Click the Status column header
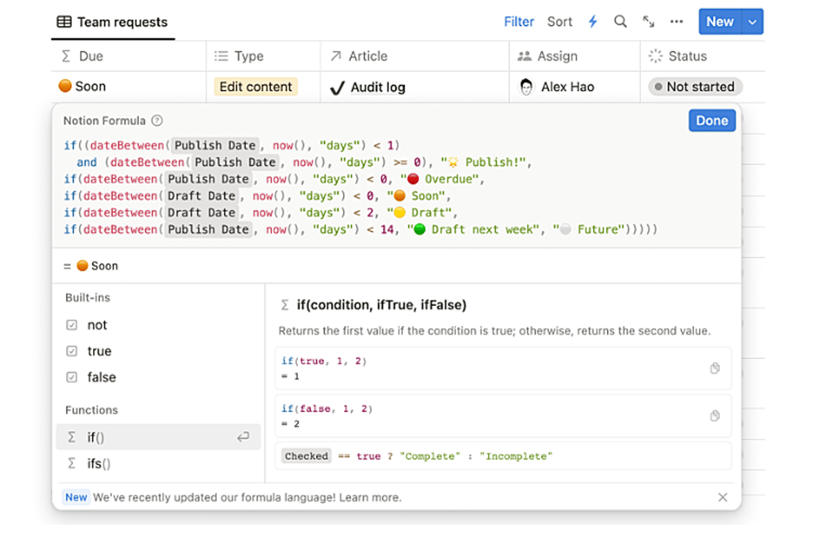This screenshot has width=818, height=534. point(702,56)
